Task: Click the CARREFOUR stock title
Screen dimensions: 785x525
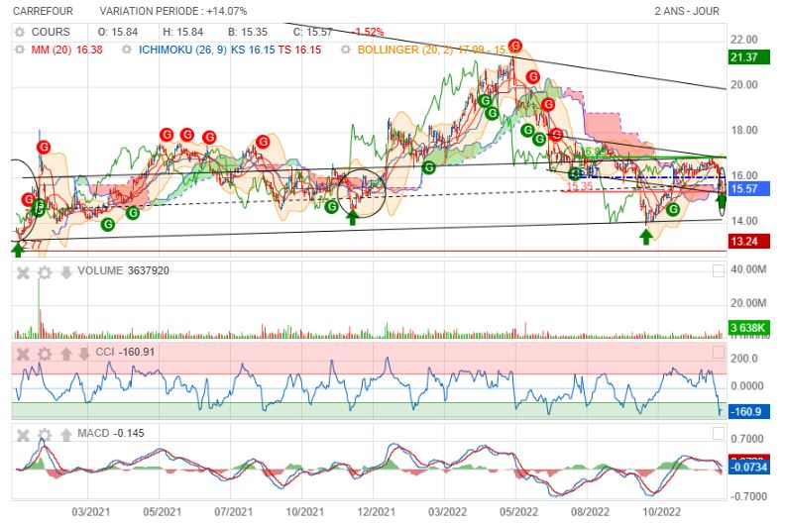Action: (43, 11)
